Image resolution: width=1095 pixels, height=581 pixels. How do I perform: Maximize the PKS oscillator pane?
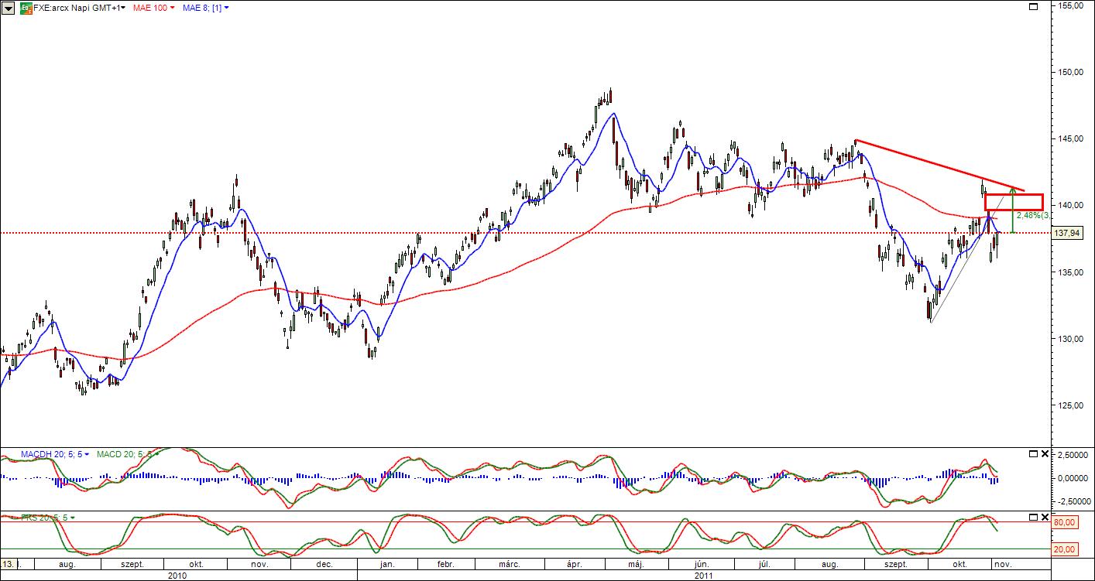1032,517
